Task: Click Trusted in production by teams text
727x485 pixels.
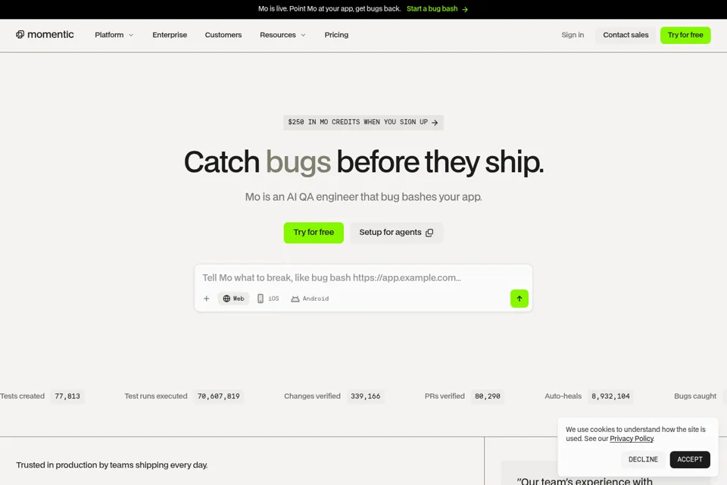Action: [x=112, y=465]
